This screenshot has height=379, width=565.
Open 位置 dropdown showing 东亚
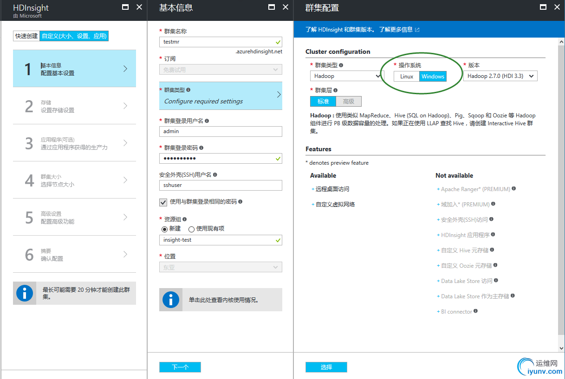point(221,267)
